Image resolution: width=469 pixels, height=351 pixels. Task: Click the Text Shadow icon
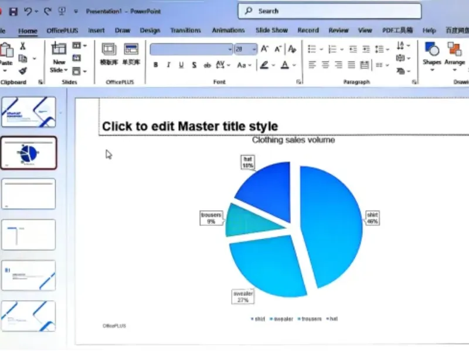pyautogui.click(x=194, y=66)
